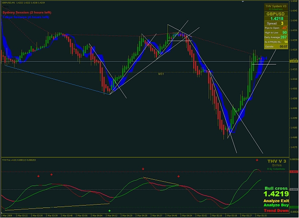Click the 2 Mar 2009 date on the time axis
The width and height of the screenshot is (299, 218).
pos(7,216)
